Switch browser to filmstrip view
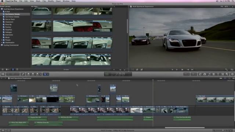 click(x=13, y=69)
